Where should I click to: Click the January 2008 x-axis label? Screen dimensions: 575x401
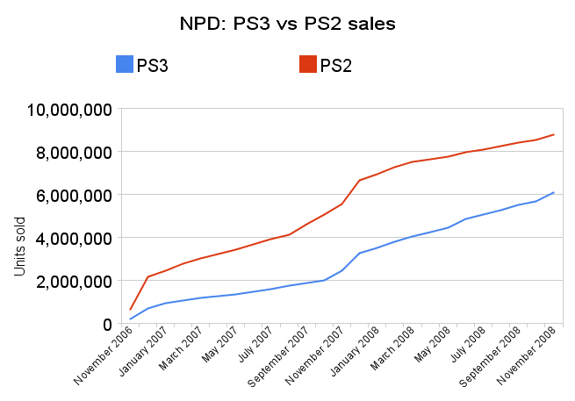tap(355, 351)
